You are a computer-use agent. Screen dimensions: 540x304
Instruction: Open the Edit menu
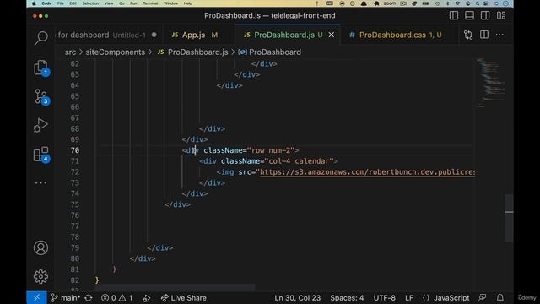point(73,3)
